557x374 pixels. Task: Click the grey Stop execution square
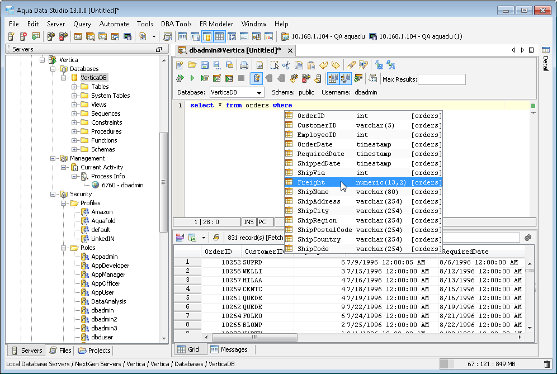pyautogui.click(x=241, y=78)
